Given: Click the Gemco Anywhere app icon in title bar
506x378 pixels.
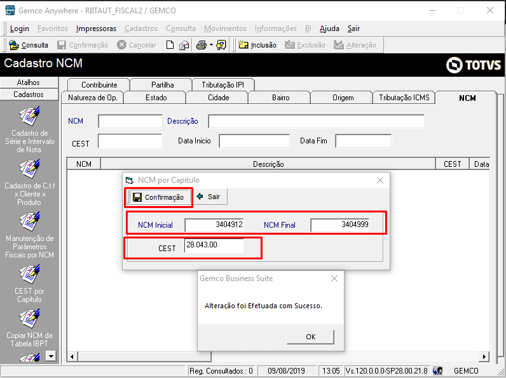Looking at the screenshot, I should pos(10,10).
